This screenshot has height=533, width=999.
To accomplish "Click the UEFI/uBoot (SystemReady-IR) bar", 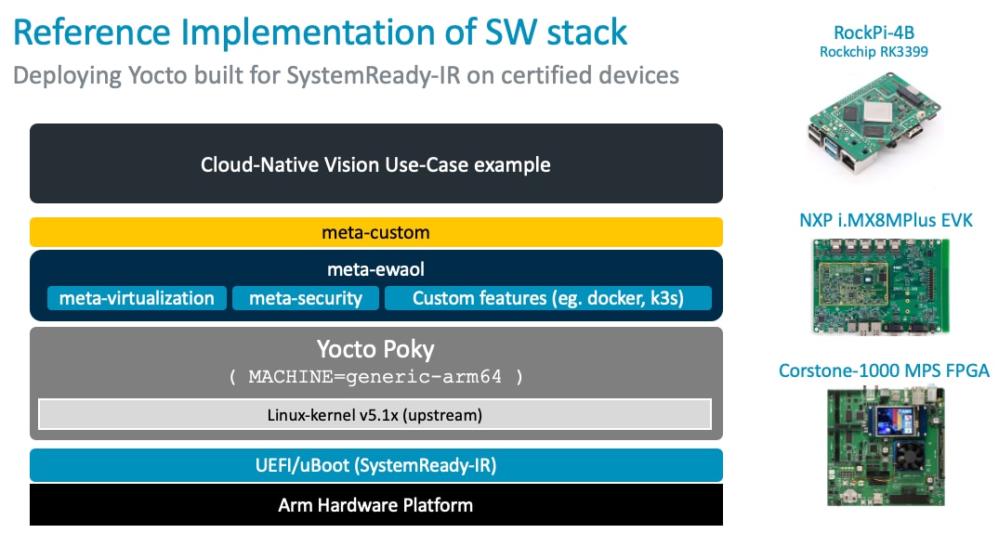I will coord(375,465).
